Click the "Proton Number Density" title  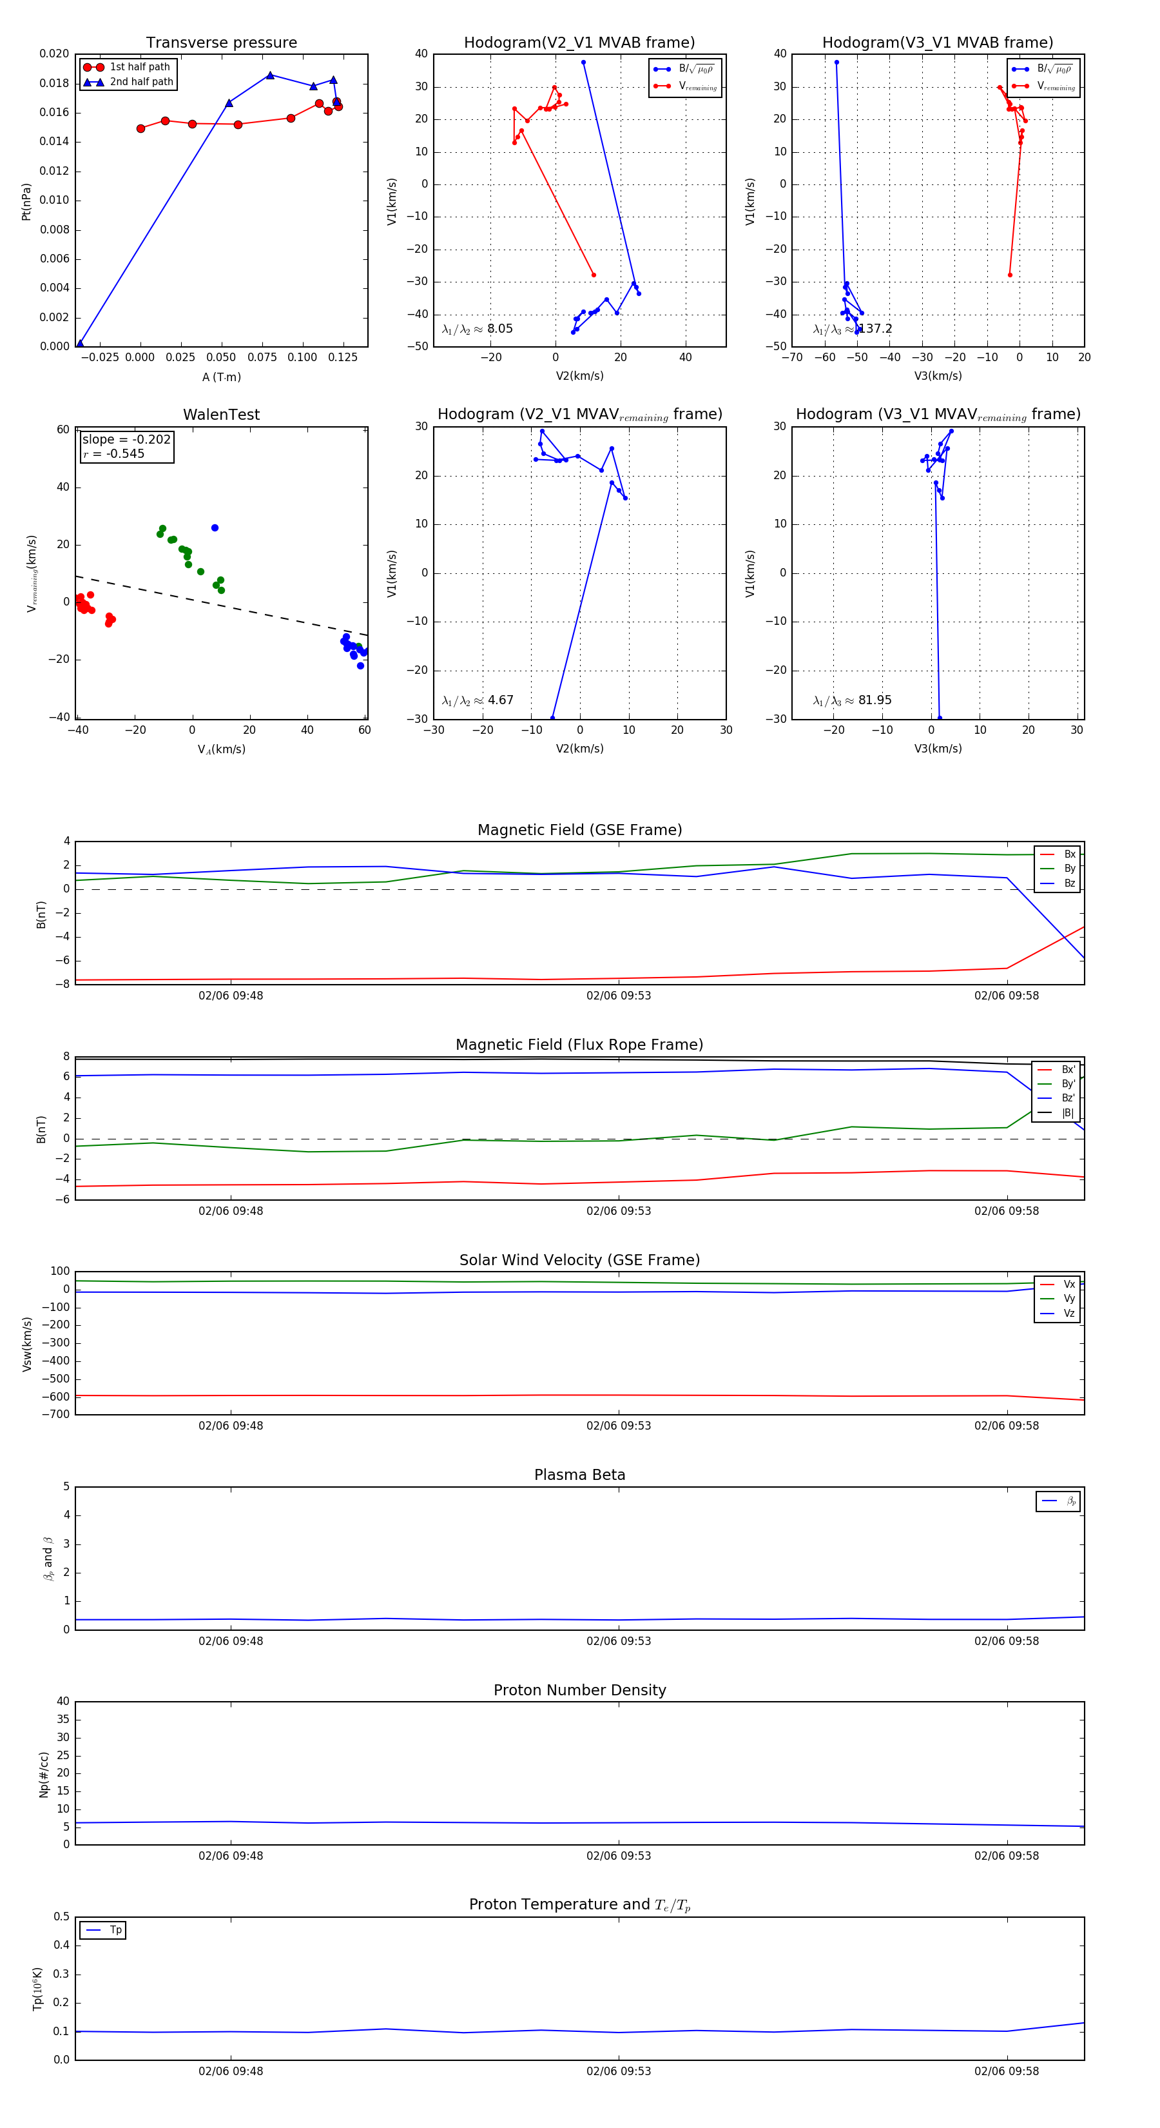pyautogui.click(x=579, y=1690)
